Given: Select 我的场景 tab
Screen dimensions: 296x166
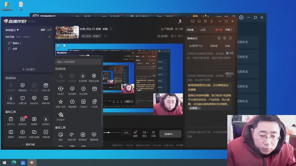Looking at the screenshot, I should (x=10, y=37).
